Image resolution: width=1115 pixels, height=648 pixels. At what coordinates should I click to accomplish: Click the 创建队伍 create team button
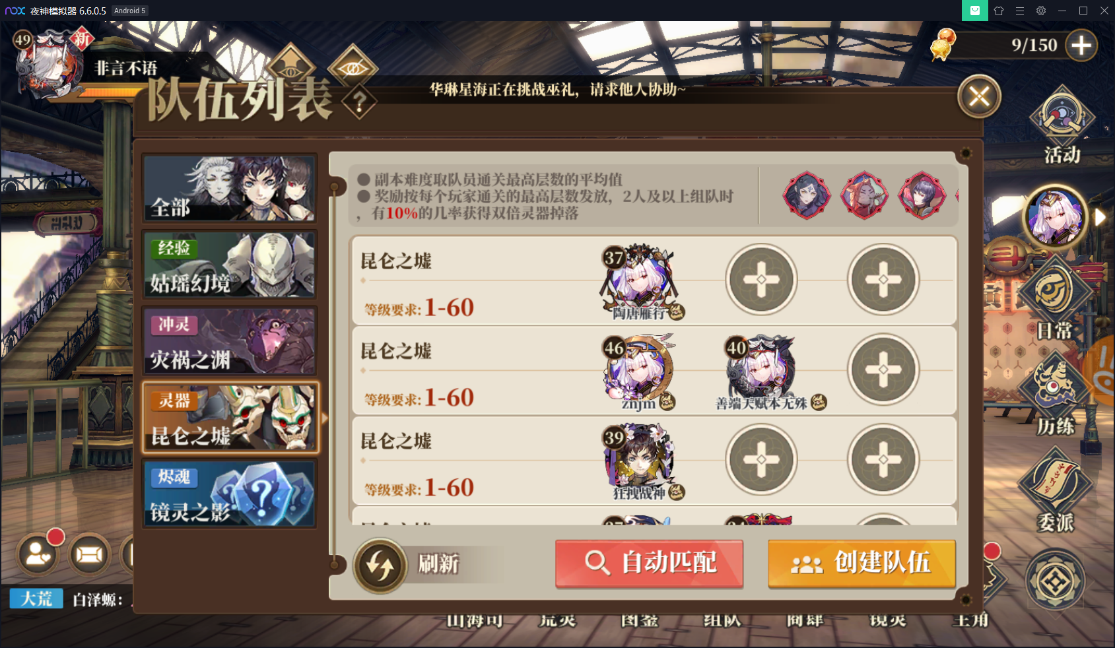[x=862, y=563]
